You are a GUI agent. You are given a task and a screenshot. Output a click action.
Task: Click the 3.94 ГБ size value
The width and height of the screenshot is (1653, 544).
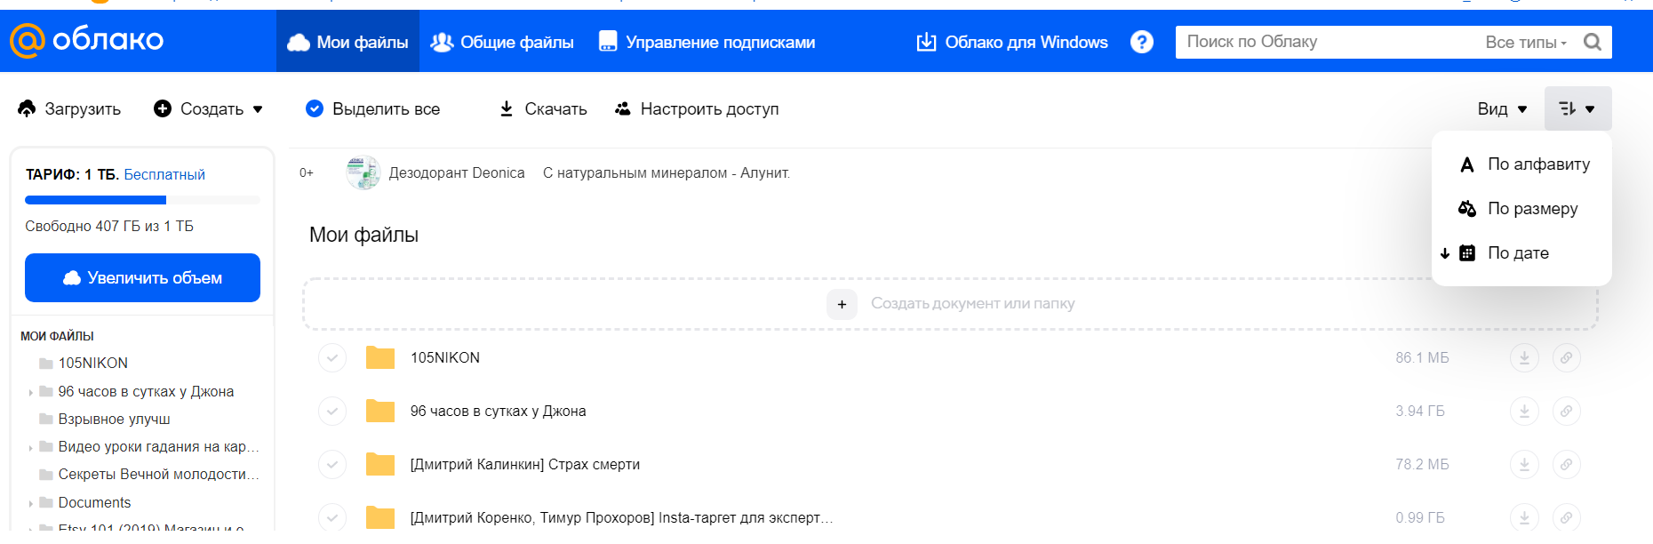pos(1420,411)
